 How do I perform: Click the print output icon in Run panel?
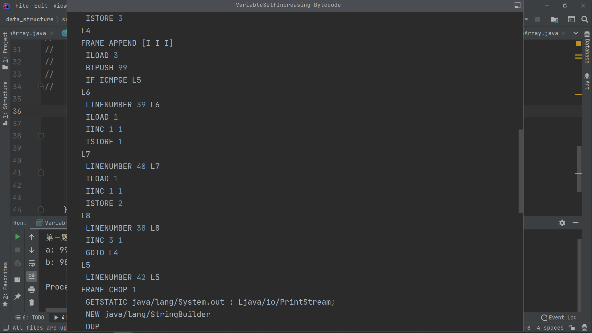coord(31,290)
